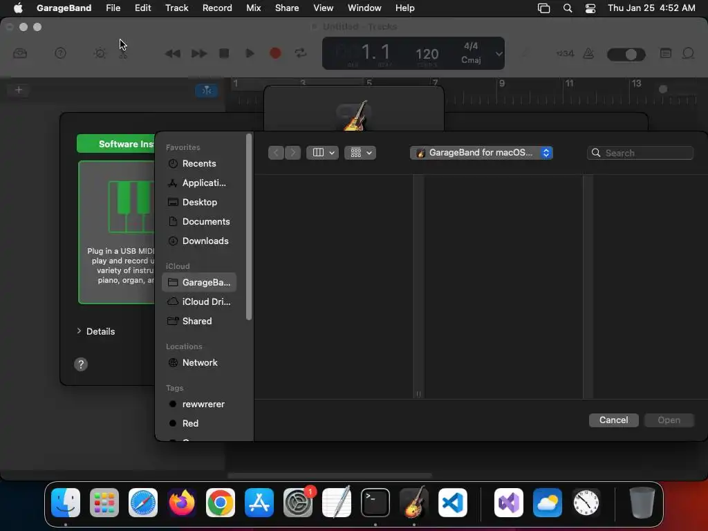Open Control Center in menu bar

pos(590,8)
